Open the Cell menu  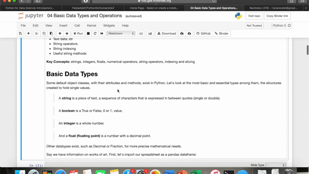(77, 26)
